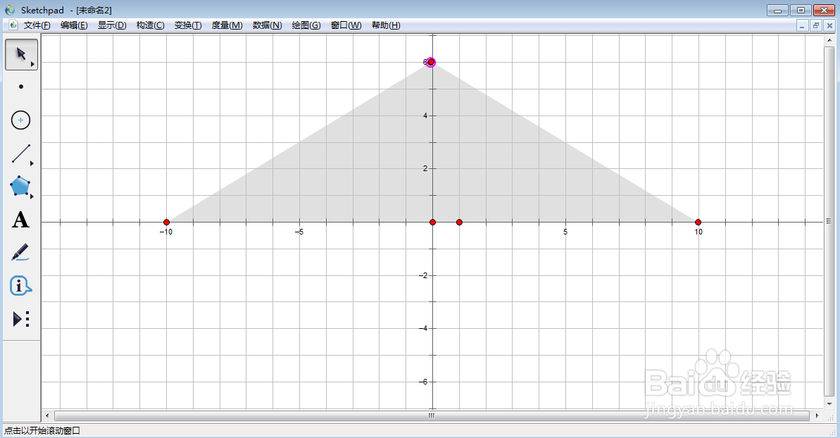This screenshot has height=438, width=840.
Task: Click the document icon beside the File menu
Action: (x=13, y=25)
